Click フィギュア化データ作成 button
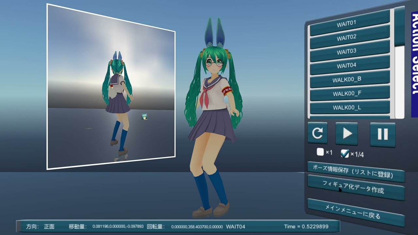Image resolution: width=418 pixels, height=235 pixels. (x=356, y=187)
